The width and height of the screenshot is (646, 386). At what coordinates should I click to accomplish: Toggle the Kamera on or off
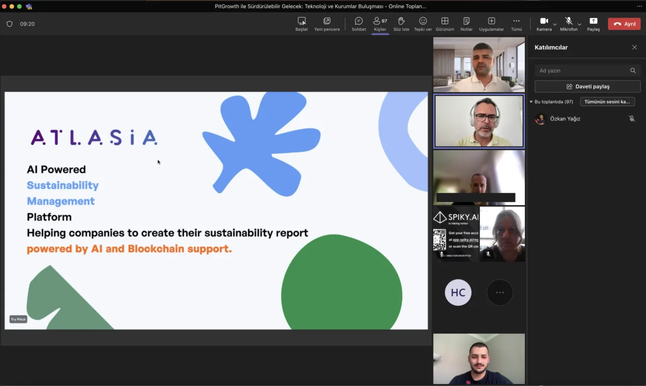(x=544, y=24)
